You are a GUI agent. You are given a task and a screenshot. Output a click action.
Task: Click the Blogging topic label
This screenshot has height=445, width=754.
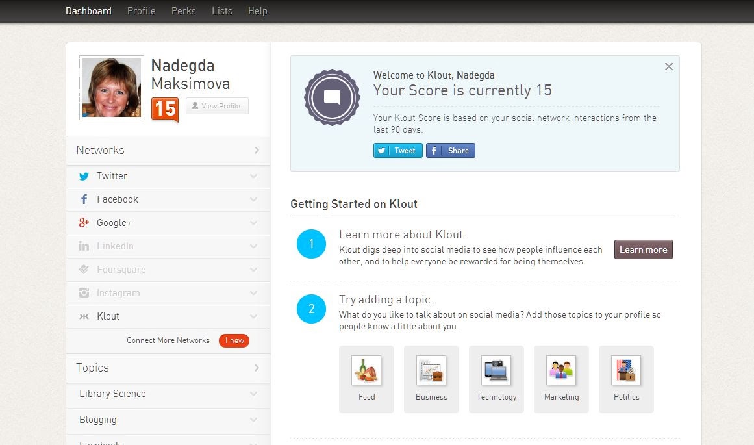tap(98, 420)
